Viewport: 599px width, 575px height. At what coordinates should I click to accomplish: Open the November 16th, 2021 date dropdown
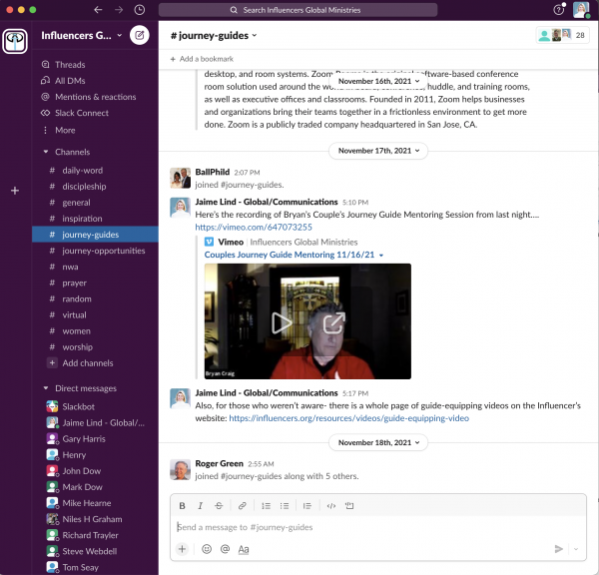[x=378, y=81]
